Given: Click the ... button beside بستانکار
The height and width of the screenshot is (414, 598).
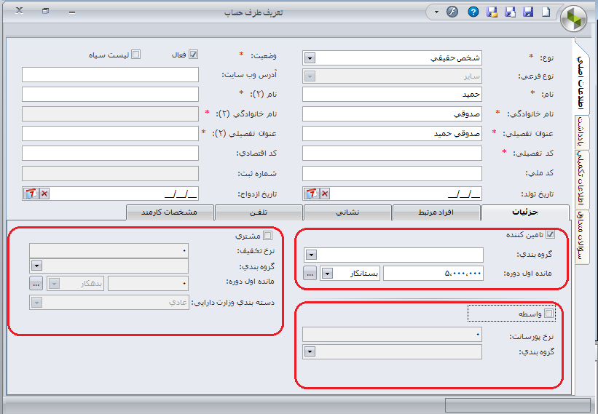Looking at the screenshot, I should (x=310, y=273).
